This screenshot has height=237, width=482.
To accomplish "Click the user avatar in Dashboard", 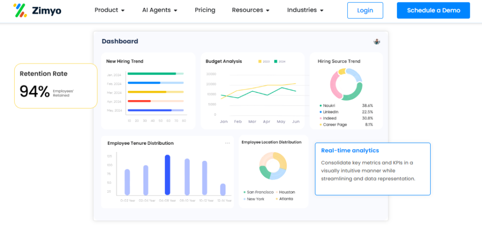I will (x=377, y=41).
